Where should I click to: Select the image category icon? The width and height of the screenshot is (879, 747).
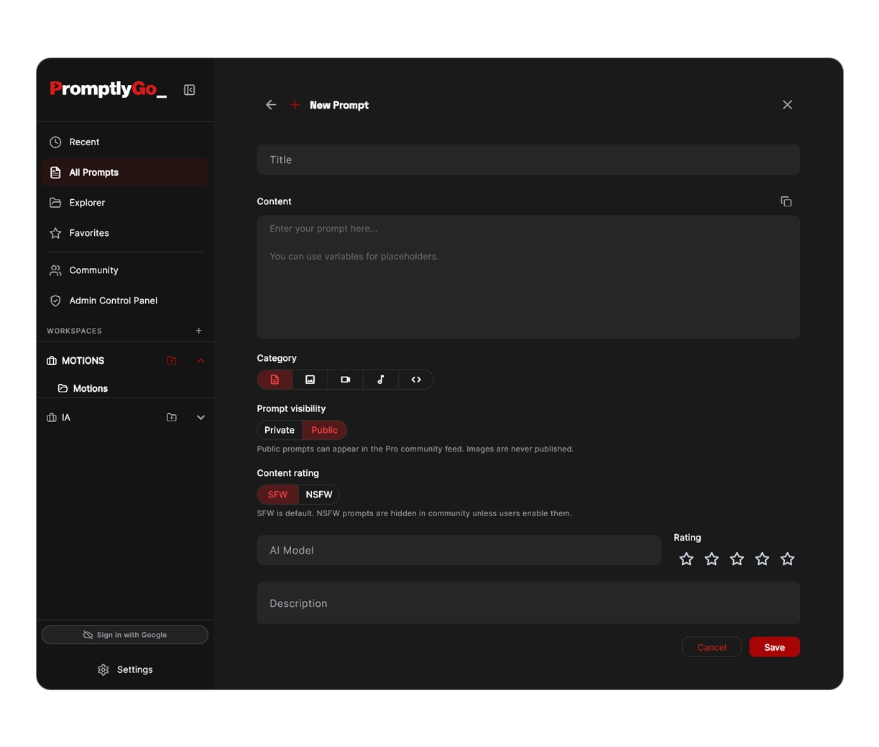[310, 380]
